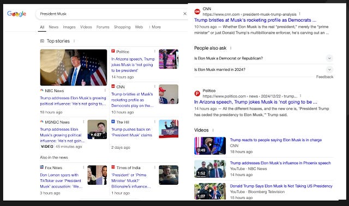The width and height of the screenshot is (349, 206).
Task: Open the kebab menu next to People also ask
Action: coord(231,48)
